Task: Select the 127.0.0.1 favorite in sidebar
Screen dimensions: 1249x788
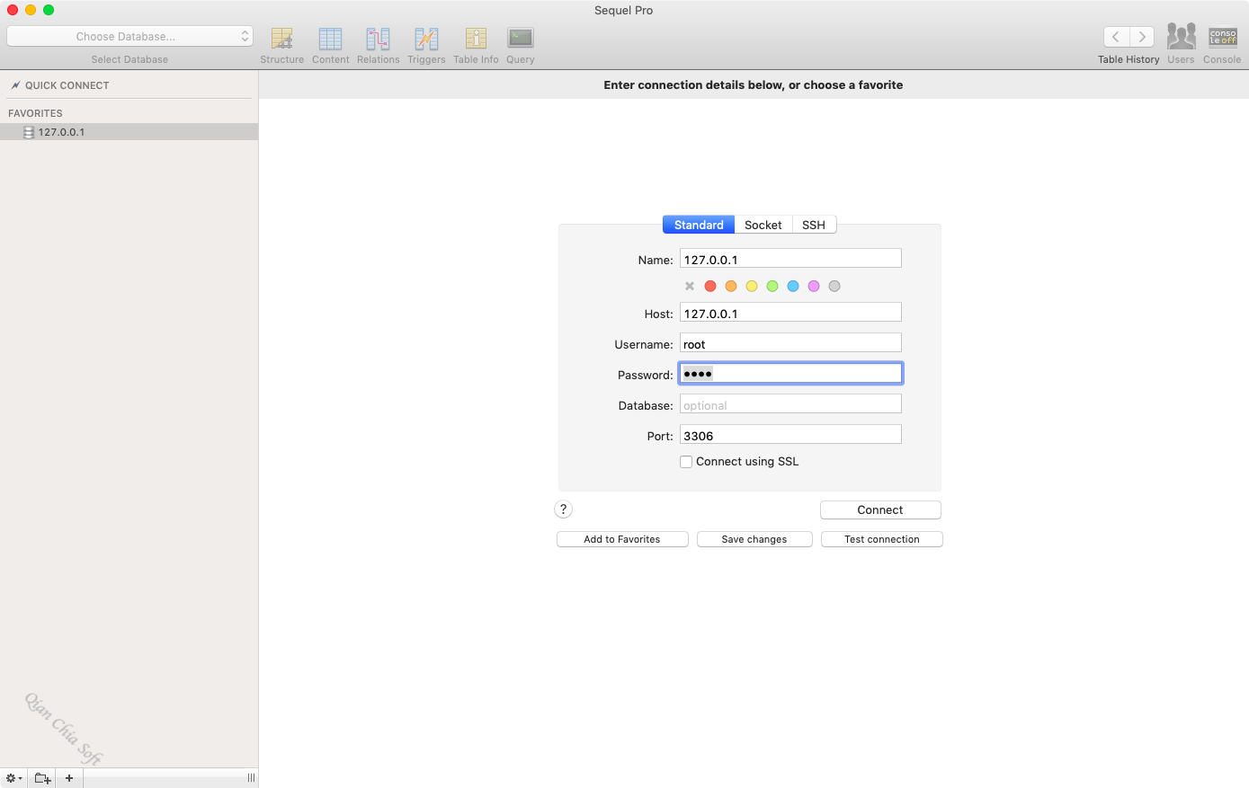Action: 129,132
